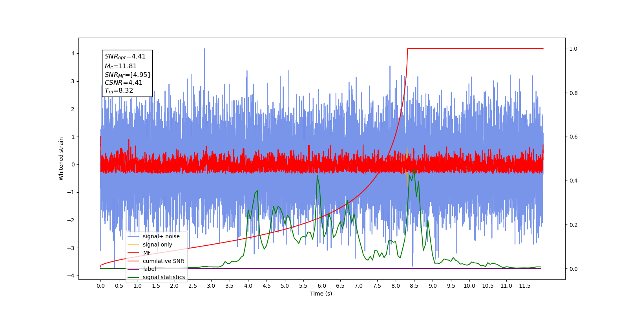
Task: Click the x-axis tick label 9.0
Action: pyautogui.click(x=433, y=286)
